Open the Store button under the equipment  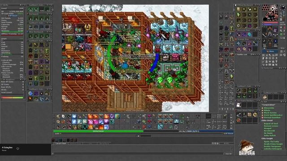tap(270, 51)
